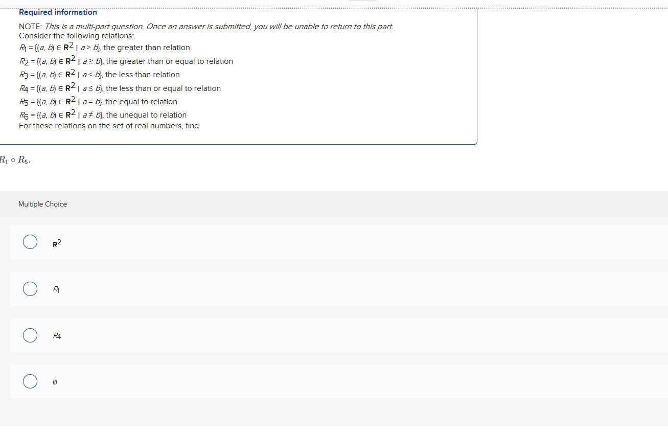
Task: Click the relation R₆ definition line
Action: click(102, 115)
